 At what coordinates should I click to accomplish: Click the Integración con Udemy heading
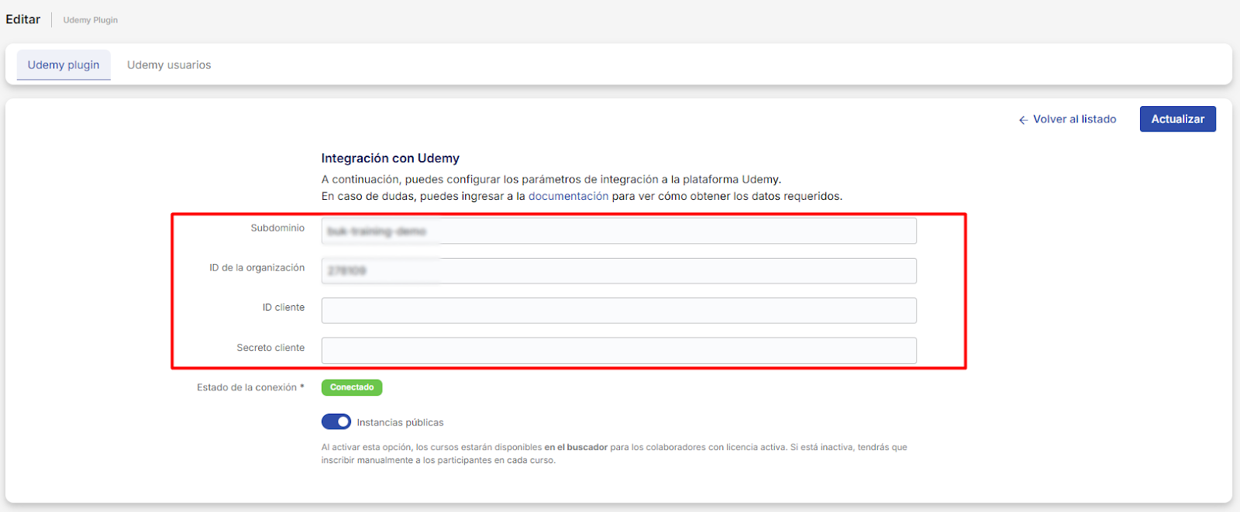[390, 158]
